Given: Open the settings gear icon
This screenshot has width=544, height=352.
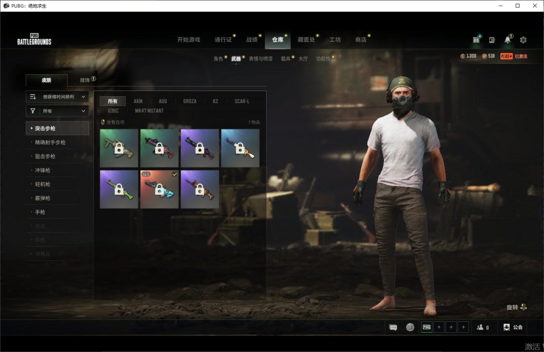Looking at the screenshot, I should click(x=523, y=40).
